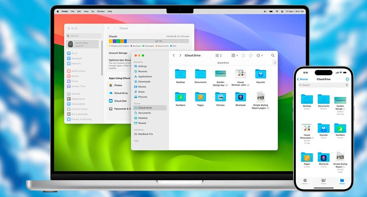Go back in the Finder window

tap(174, 55)
